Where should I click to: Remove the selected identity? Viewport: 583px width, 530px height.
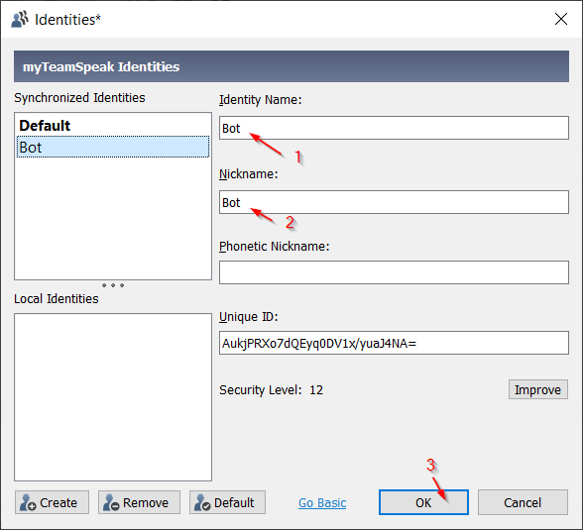(139, 502)
